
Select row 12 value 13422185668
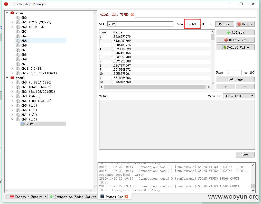[x=121, y=82]
